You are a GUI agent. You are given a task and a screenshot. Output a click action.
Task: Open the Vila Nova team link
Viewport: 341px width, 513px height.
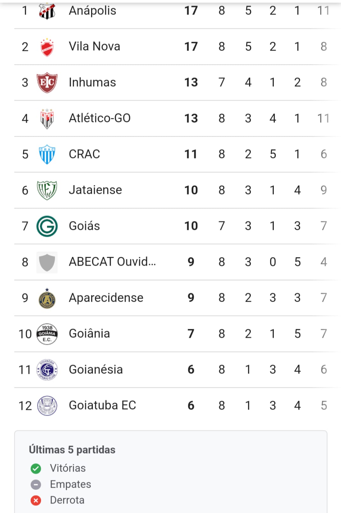[x=94, y=46]
